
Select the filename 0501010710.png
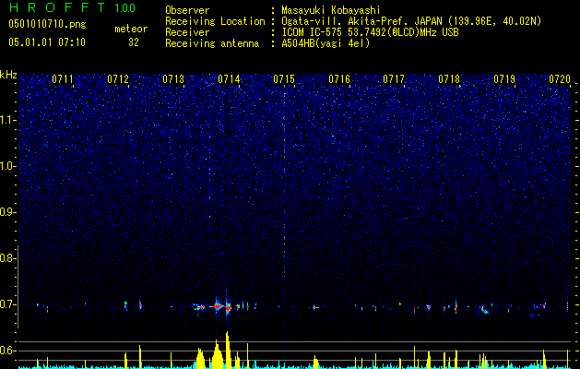tap(47, 25)
